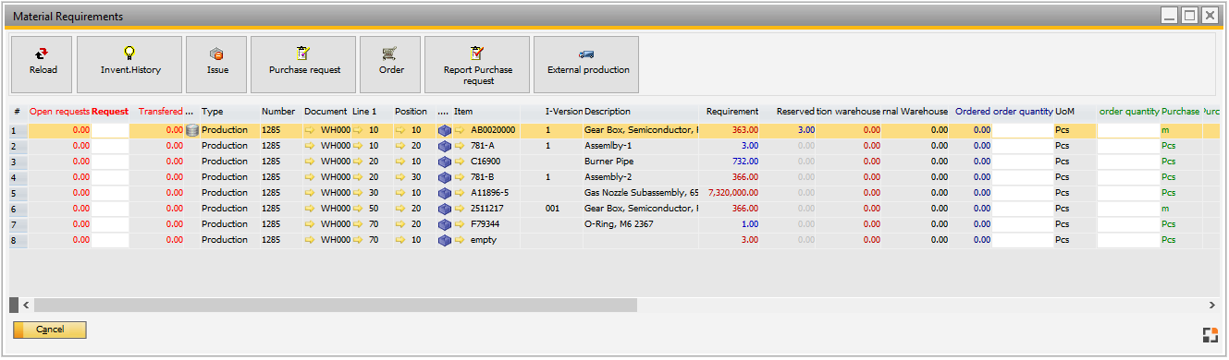Click the blue cube icon for 781-A
Screen dimensions: 1229x360
445,146
